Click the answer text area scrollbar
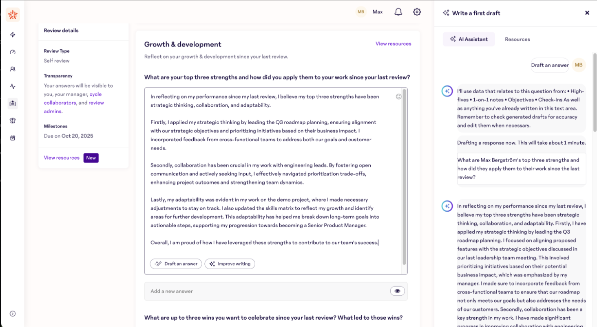The width and height of the screenshot is (597, 327). click(x=404, y=175)
